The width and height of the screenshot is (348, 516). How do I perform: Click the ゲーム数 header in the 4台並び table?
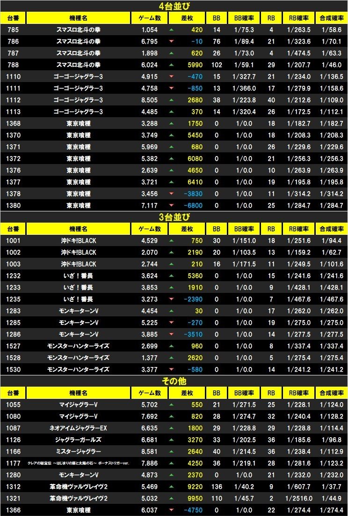(x=149, y=18)
